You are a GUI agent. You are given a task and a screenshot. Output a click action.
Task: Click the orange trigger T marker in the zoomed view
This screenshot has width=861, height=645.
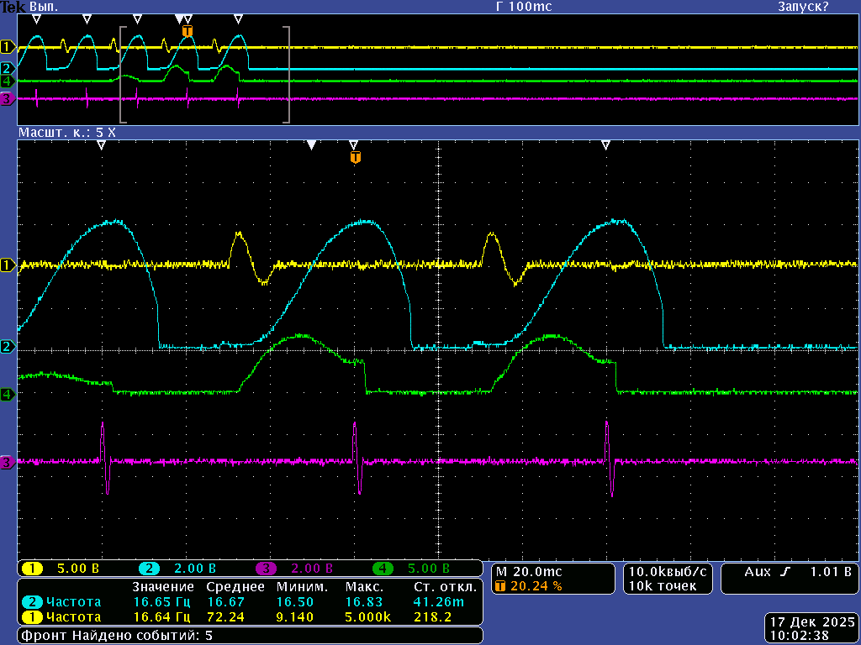[x=356, y=157]
